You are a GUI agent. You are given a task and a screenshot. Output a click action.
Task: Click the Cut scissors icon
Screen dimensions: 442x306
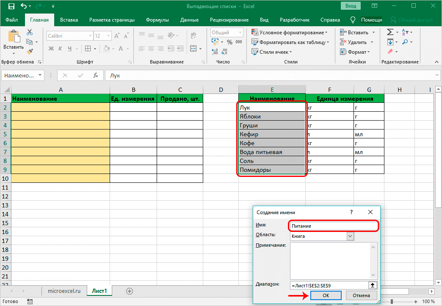30,33
